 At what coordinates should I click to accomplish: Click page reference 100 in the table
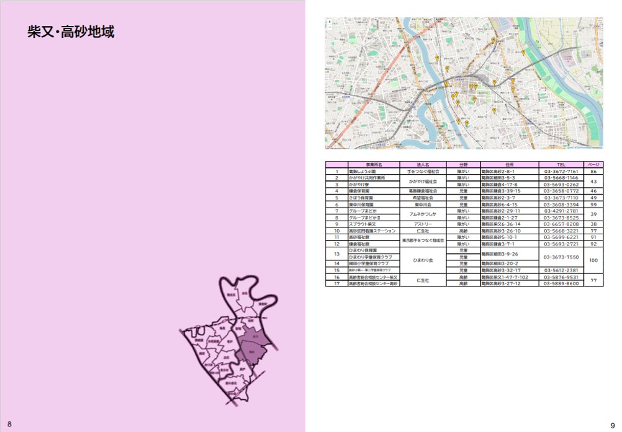tap(593, 261)
